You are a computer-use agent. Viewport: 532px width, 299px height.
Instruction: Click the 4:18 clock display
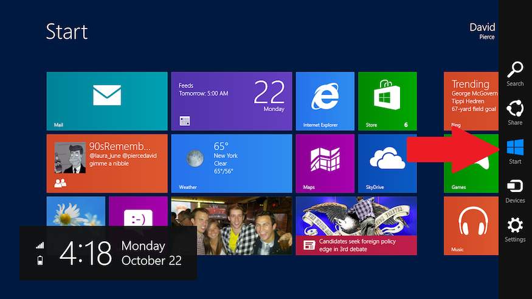86,253
